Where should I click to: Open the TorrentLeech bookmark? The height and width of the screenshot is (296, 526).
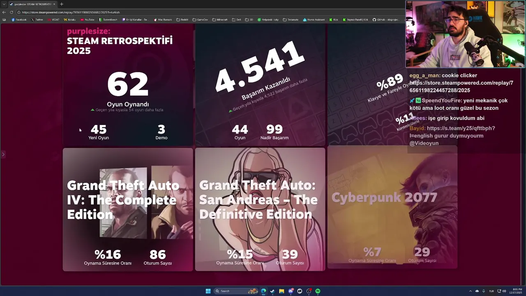click(x=108, y=20)
